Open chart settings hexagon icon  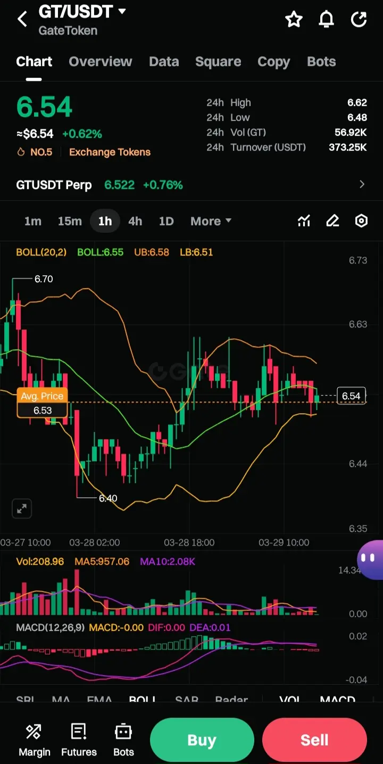[361, 221]
